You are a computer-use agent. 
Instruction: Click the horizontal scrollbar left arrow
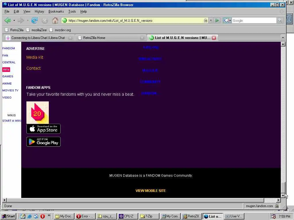[x=5, y=200]
